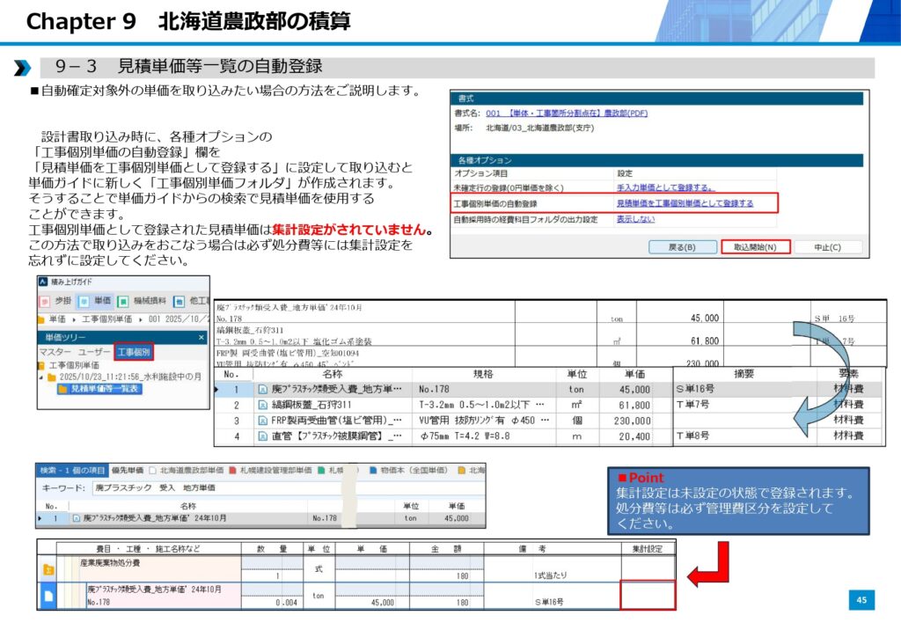Screen dimensions: 901x637
Task: Collapse the 2025/10/23 水利施設 tree folder
Action: tap(41, 377)
